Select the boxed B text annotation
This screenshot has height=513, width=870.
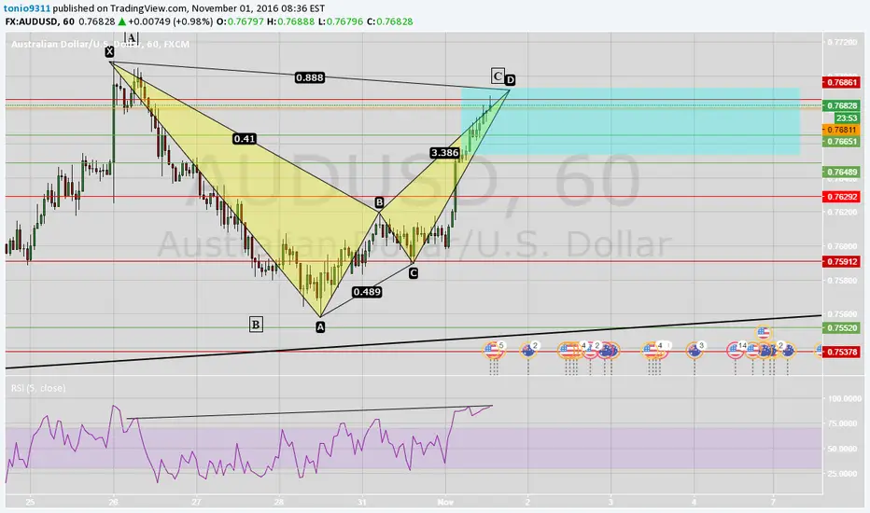pyautogui.click(x=255, y=325)
